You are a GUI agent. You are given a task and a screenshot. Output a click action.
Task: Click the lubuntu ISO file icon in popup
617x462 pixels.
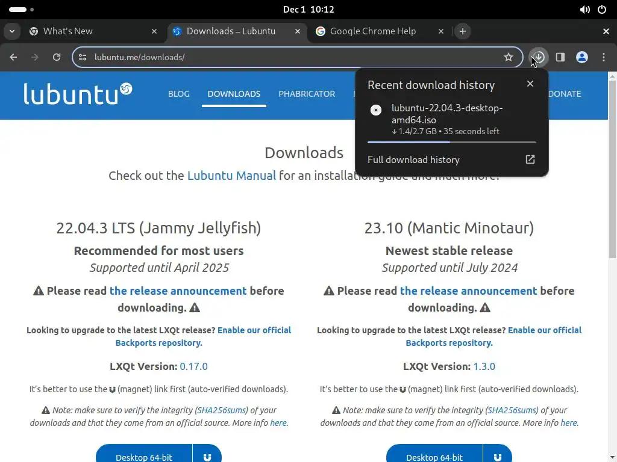pyautogui.click(x=376, y=110)
